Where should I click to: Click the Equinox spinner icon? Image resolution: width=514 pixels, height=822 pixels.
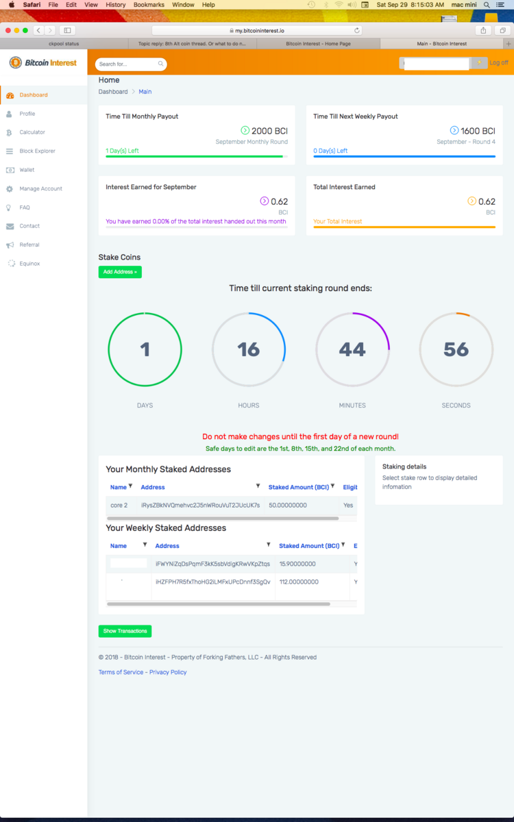pos(11,263)
